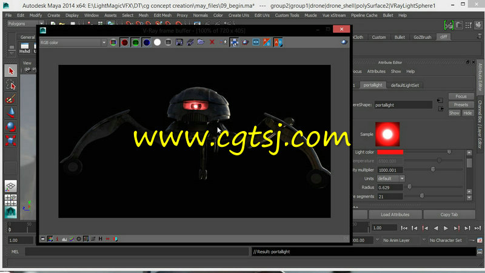
Task: Select the portallight tab
Action: [x=373, y=85]
